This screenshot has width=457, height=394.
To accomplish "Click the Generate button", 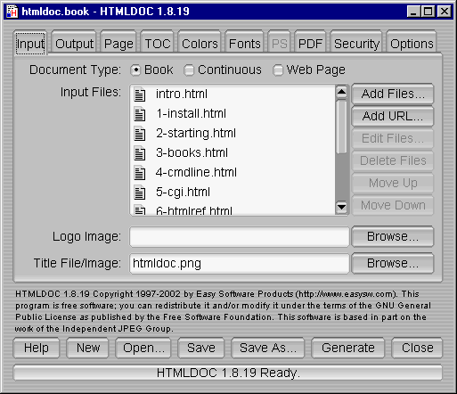I will click(348, 348).
